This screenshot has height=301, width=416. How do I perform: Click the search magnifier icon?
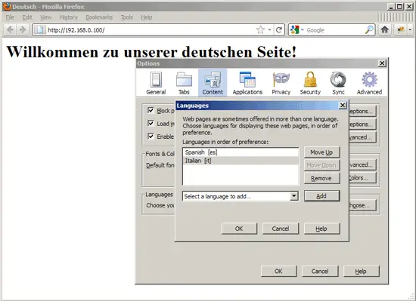click(x=369, y=30)
